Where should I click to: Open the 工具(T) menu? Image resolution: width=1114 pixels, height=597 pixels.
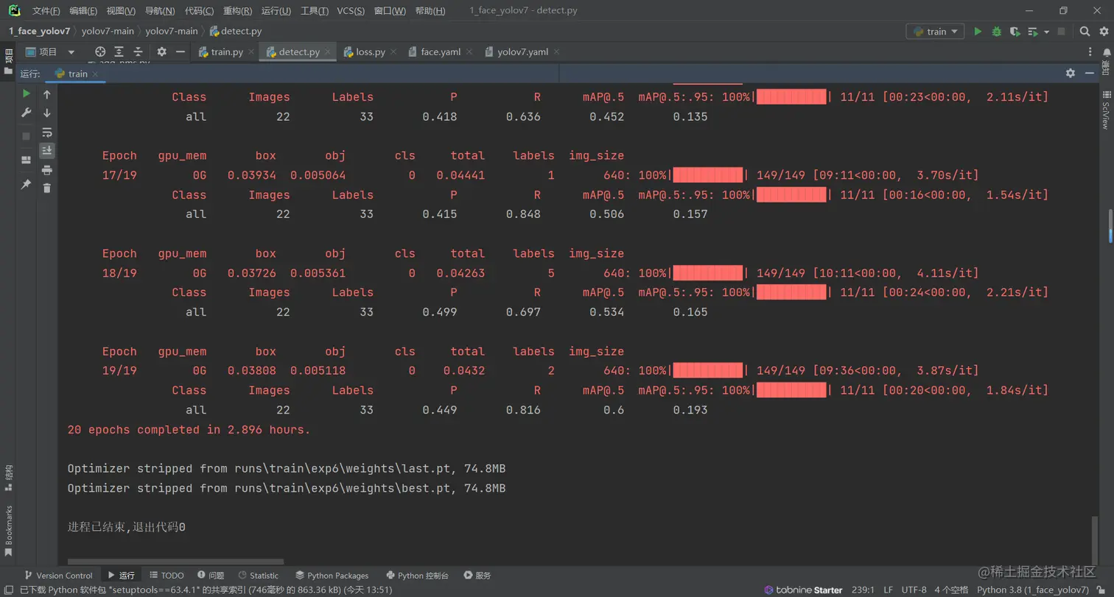point(315,11)
